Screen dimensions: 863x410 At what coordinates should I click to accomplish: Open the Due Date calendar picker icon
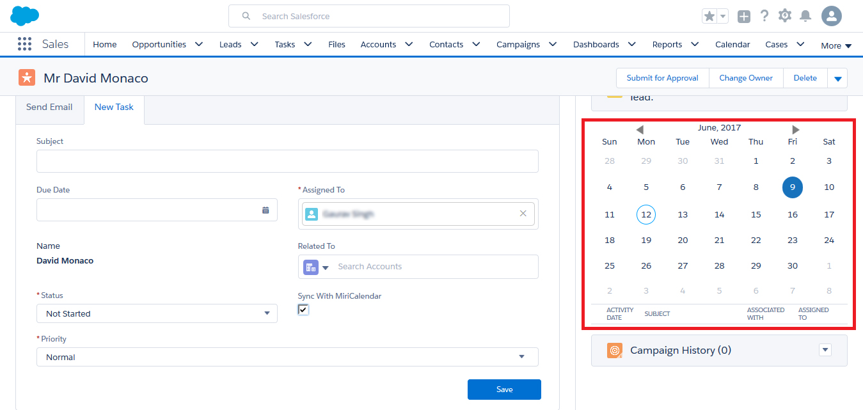point(265,210)
